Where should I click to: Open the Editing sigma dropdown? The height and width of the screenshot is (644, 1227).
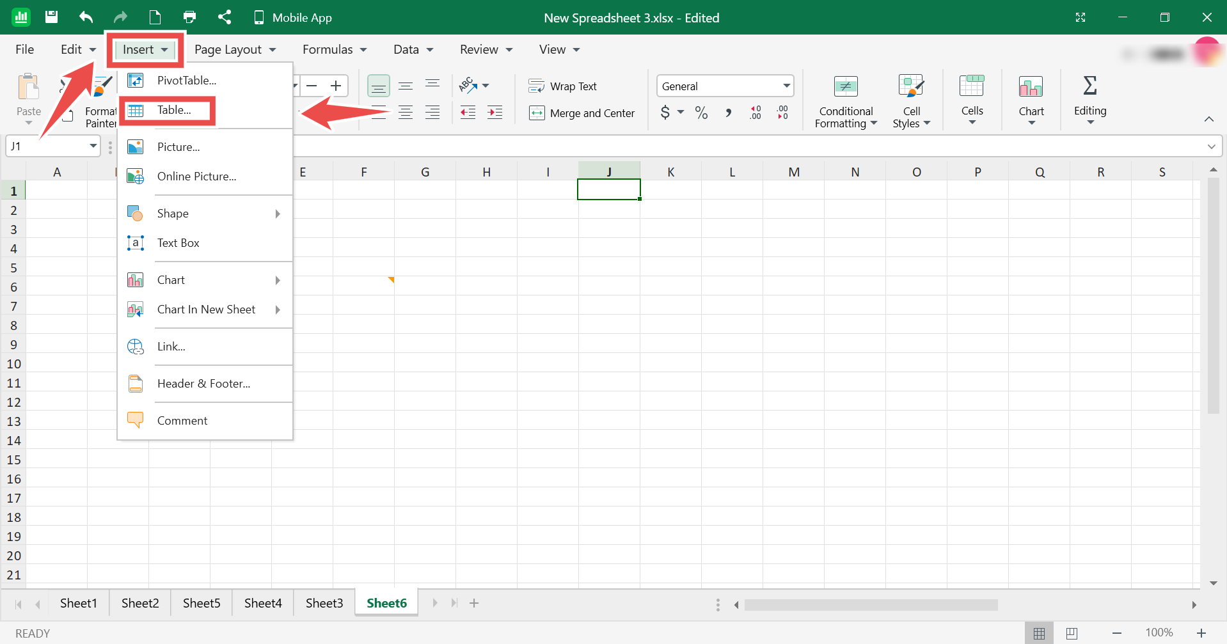tap(1090, 100)
